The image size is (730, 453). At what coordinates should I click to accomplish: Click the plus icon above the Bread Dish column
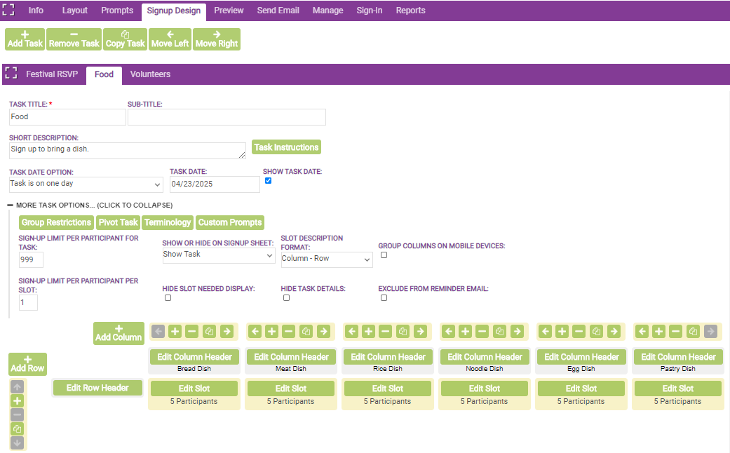coord(175,332)
